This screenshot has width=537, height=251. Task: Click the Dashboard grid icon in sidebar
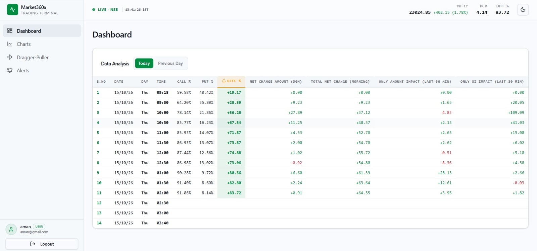click(10, 31)
